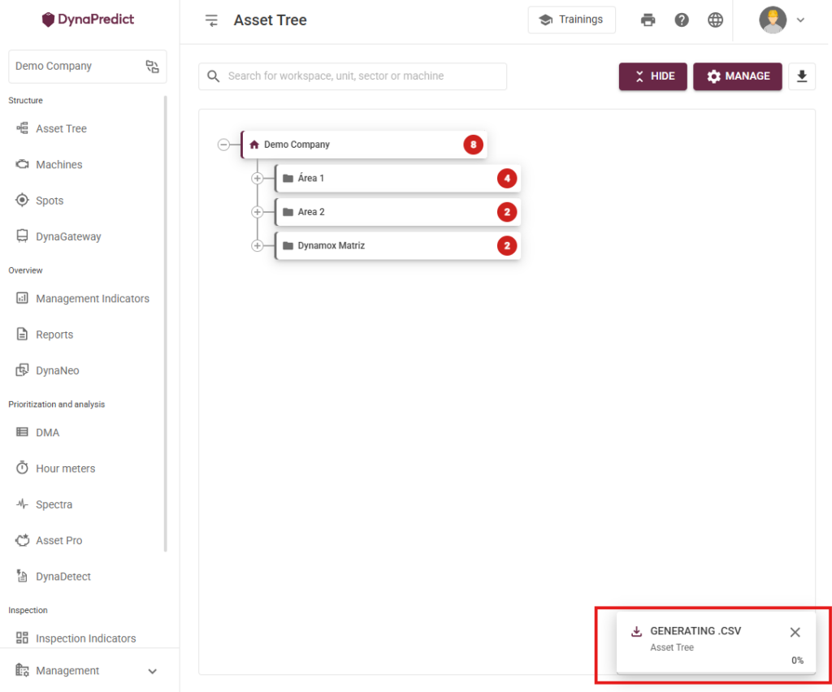Expand the Área 1 node
The image size is (832, 692).
click(x=258, y=179)
